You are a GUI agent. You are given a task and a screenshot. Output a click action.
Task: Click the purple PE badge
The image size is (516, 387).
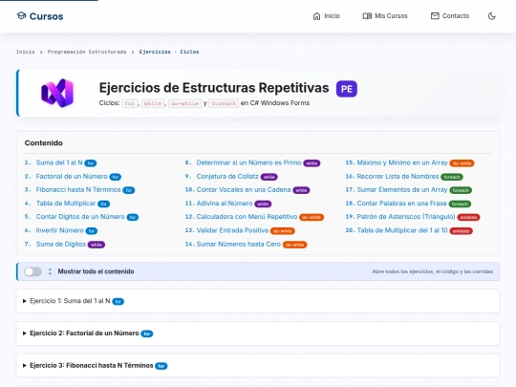[x=347, y=89]
